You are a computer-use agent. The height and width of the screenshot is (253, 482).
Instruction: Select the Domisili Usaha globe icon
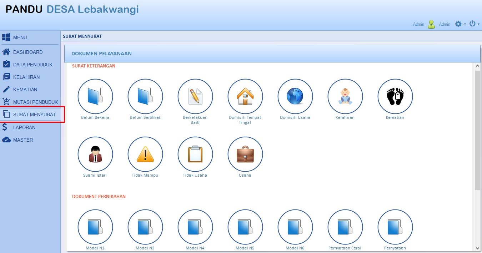click(295, 96)
